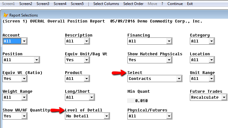228x128 pixels.
Task: Open Select Order
Action: [x=133, y=4]
